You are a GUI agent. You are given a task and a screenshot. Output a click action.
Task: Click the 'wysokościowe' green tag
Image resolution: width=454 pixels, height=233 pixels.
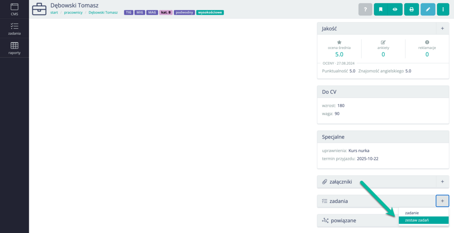pyautogui.click(x=210, y=12)
